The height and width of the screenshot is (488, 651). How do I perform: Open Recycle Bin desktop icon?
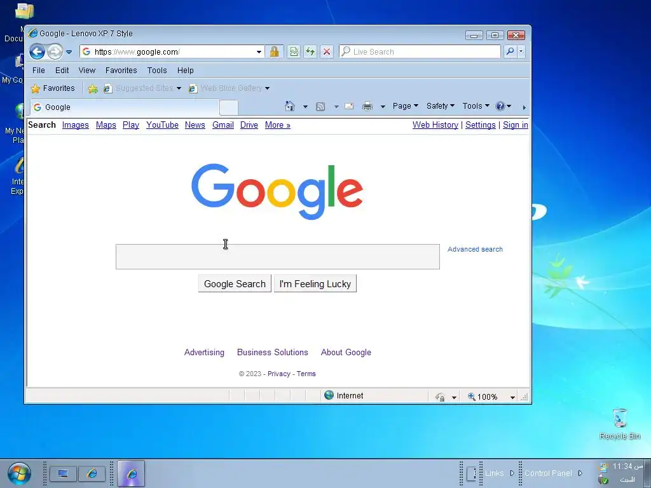pyautogui.click(x=619, y=424)
